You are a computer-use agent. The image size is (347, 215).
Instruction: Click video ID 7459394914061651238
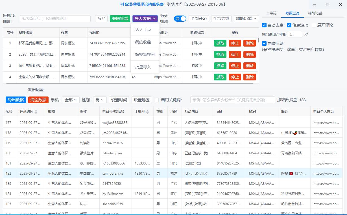pyautogui.click(x=107, y=66)
